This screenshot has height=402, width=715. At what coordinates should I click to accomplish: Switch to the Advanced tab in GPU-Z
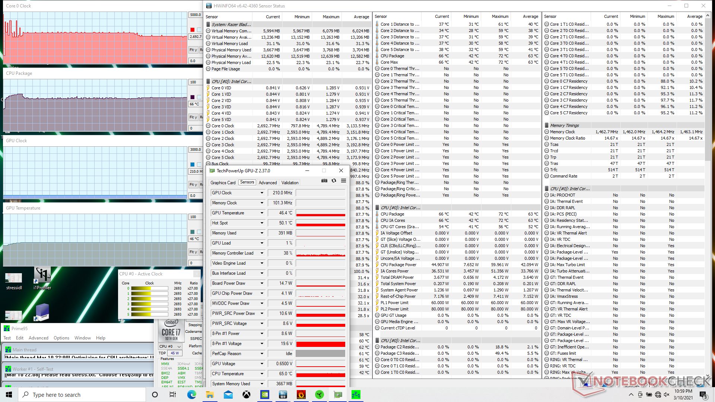(268, 183)
